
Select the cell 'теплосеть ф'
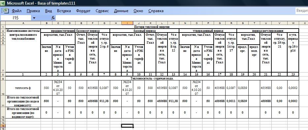[23, 88]
